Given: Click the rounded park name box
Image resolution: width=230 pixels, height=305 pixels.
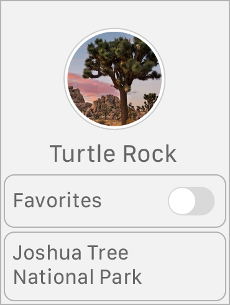Looking at the screenshot, I should click(115, 266).
